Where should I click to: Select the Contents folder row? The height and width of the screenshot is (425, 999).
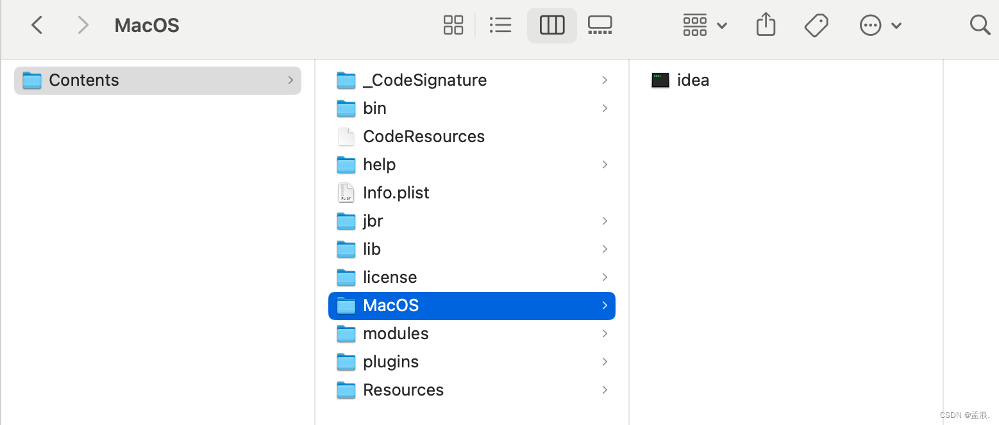click(158, 80)
